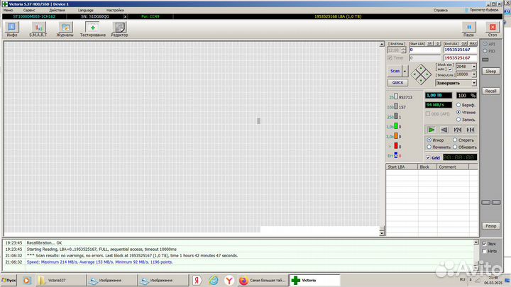The height and width of the screenshot is (287, 511).
Task: Click the Стоп stop icon
Action: click(491, 28)
